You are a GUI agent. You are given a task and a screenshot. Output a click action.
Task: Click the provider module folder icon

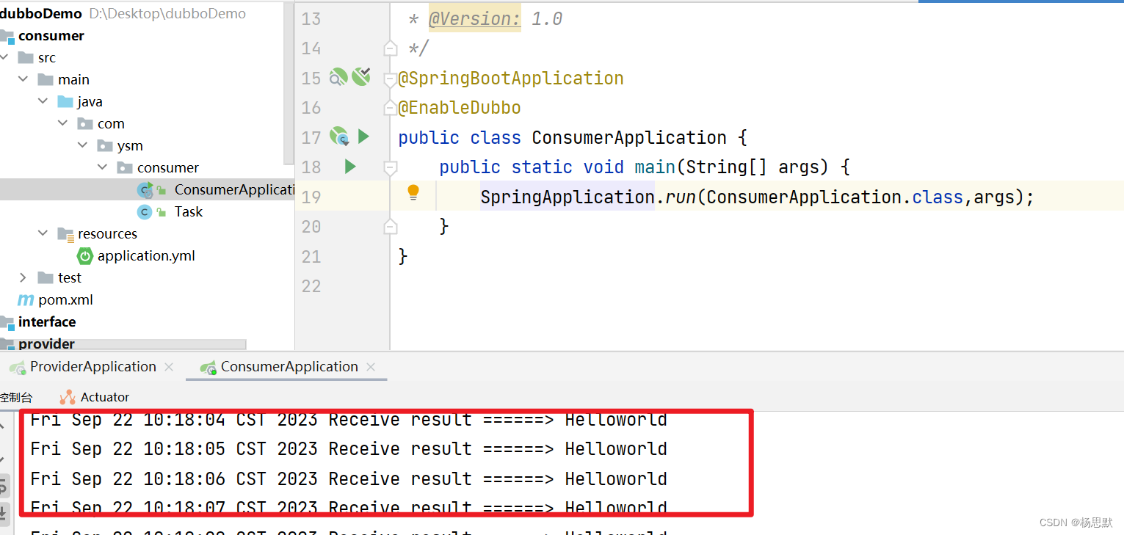(x=7, y=344)
